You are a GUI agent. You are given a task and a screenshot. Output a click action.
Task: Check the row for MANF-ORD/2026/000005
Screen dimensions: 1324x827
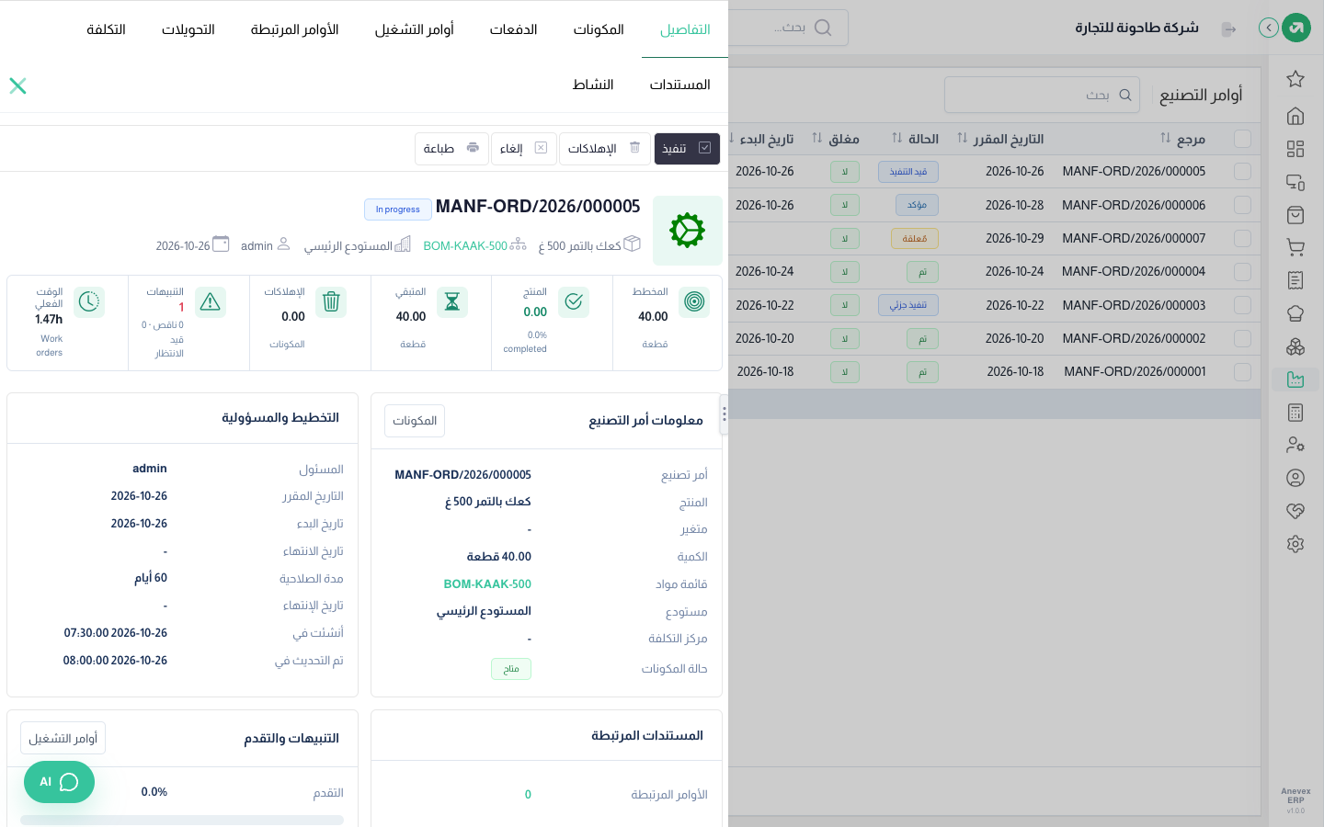point(1242,172)
